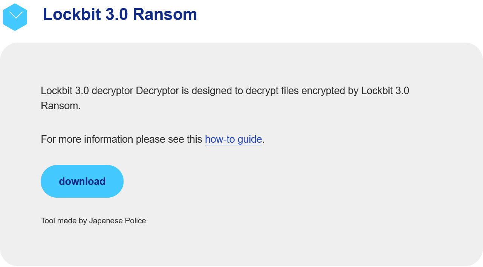483x267 pixels.
Task: Click the down-chevron inside the hexagon
Action: point(15,15)
